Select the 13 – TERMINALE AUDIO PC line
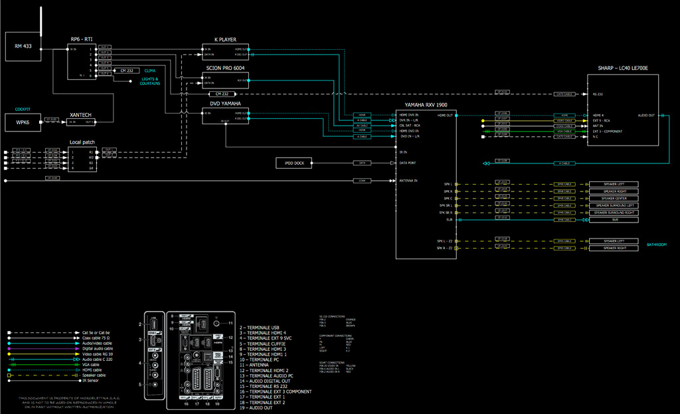The width and height of the screenshot is (680, 414). click(x=266, y=376)
